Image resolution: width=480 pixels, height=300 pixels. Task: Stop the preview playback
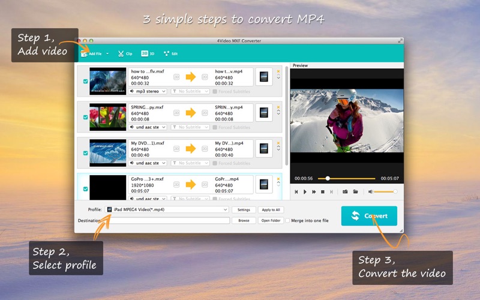point(323,191)
